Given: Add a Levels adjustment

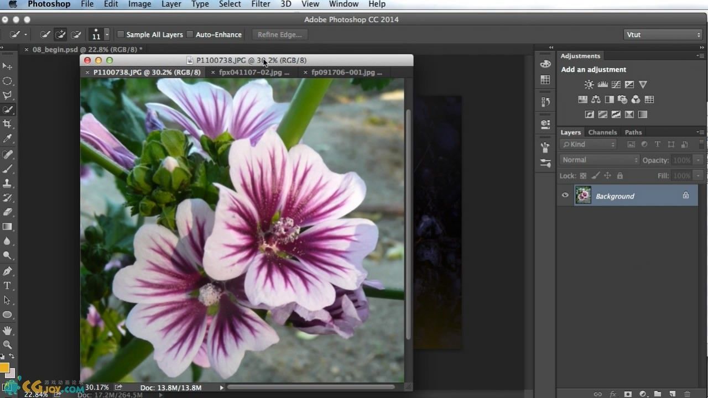Looking at the screenshot, I should pyautogui.click(x=602, y=85).
